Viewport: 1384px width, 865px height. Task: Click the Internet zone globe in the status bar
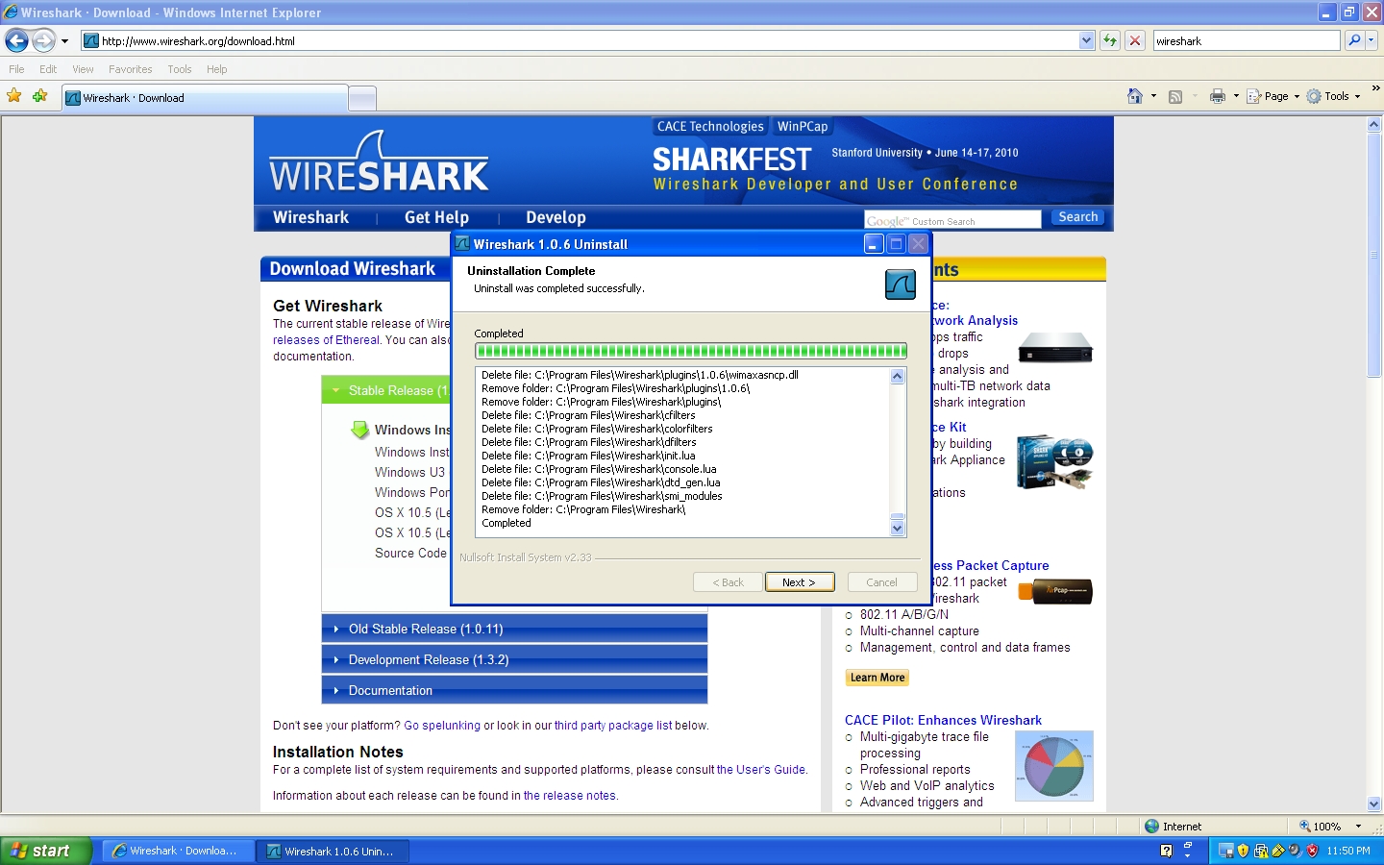pyautogui.click(x=1151, y=827)
